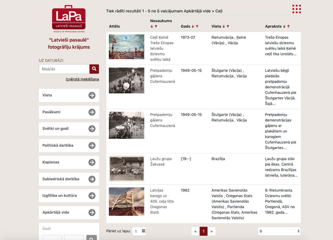
Task: Select the place cell Brazīlija
Action: (218, 159)
